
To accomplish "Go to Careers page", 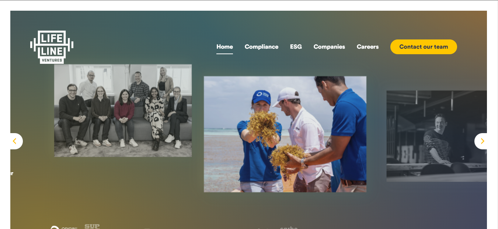I will click(368, 47).
